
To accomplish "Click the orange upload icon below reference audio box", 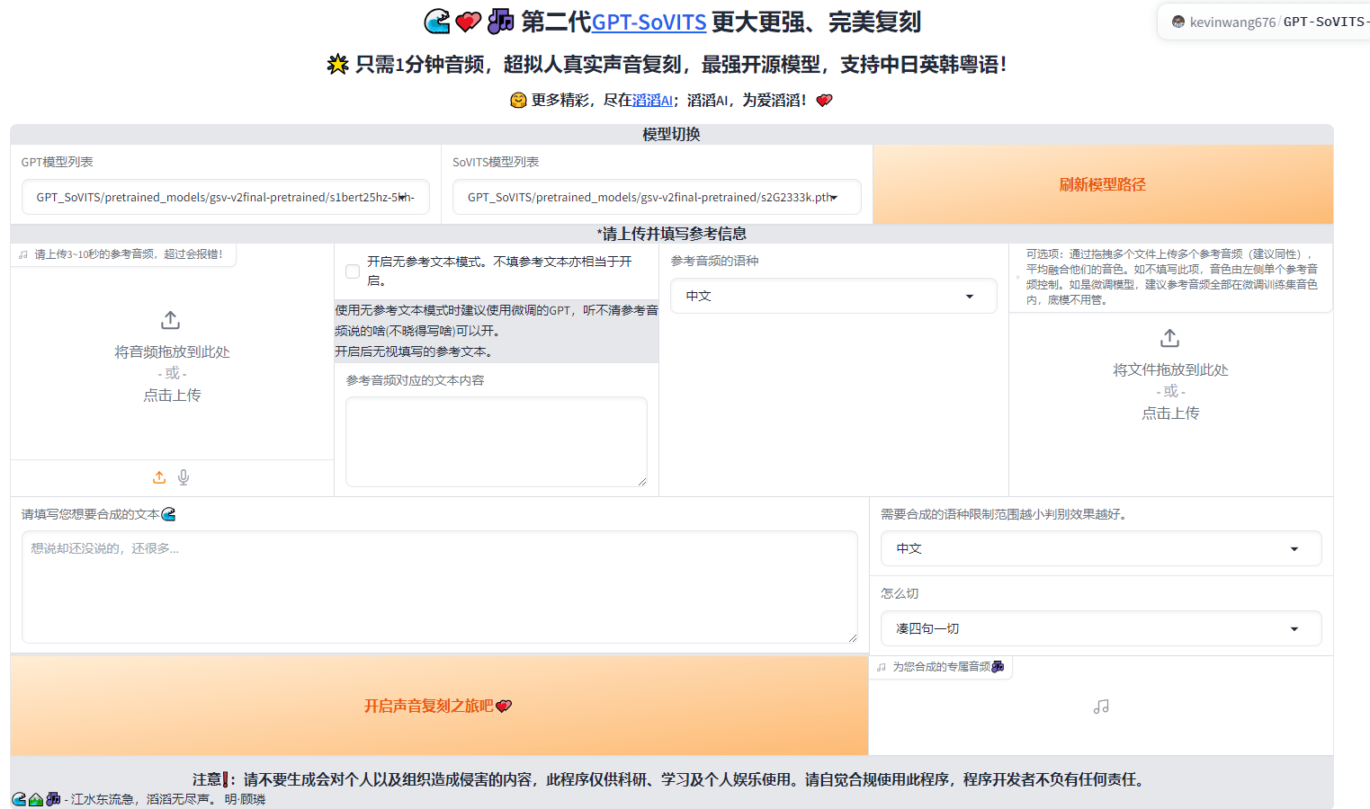I will pos(159,477).
